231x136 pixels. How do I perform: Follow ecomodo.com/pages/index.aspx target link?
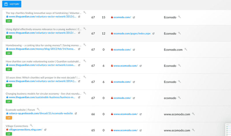pyautogui.click(x=132, y=33)
